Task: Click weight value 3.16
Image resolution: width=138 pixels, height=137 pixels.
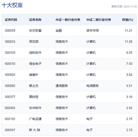Action: tap(129, 97)
